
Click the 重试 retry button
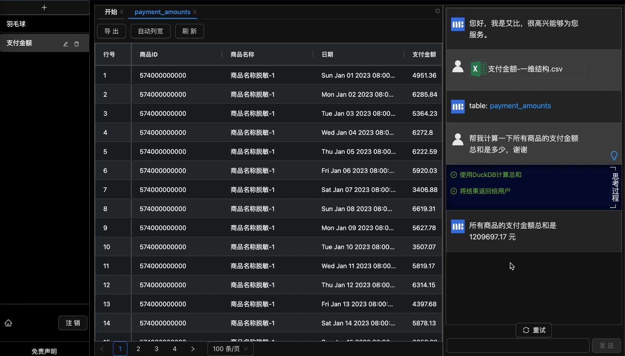pos(533,330)
